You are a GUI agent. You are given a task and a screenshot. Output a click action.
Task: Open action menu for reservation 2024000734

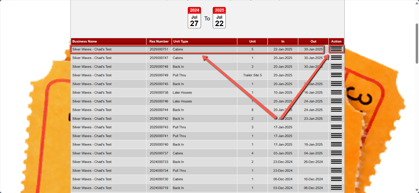pyautogui.click(x=336, y=171)
